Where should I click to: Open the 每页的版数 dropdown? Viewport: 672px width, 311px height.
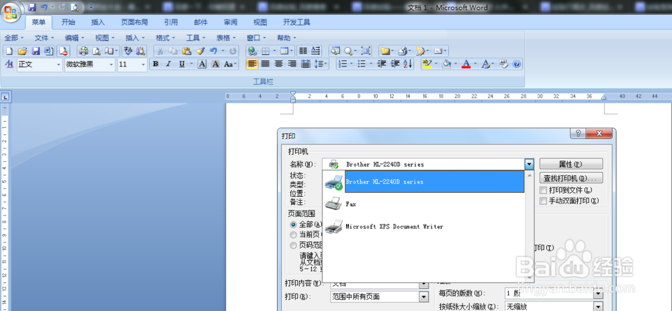click(x=598, y=294)
